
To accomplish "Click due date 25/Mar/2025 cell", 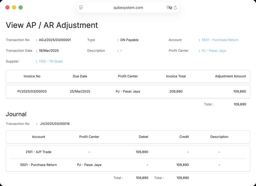I will click(80, 91).
